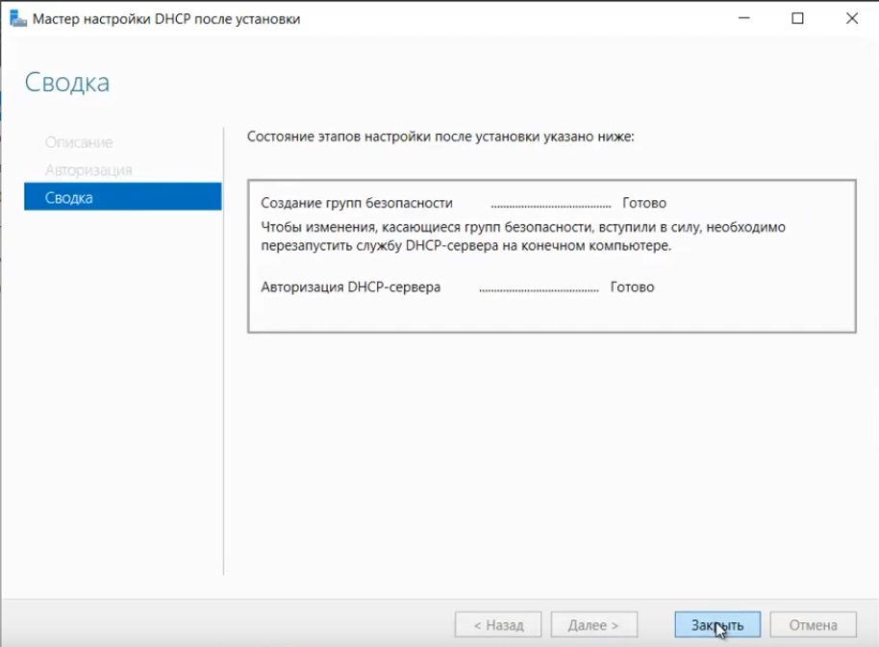Screen dimensions: 879x647
Task: Click the 'Состояние этапов настройки' description text
Action: click(440, 137)
